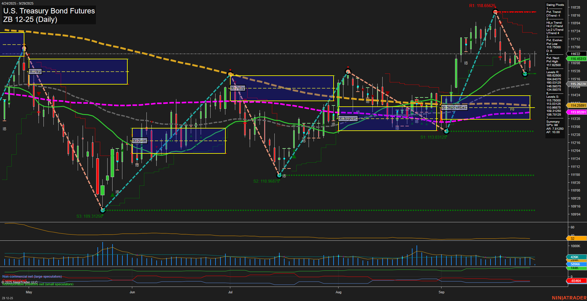Toggle the red Commercial net legend entry
The height and width of the screenshot is (301, 587).
coord(14,280)
